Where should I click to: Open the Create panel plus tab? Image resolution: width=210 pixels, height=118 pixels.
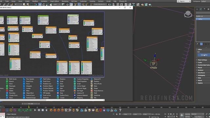point(197,9)
